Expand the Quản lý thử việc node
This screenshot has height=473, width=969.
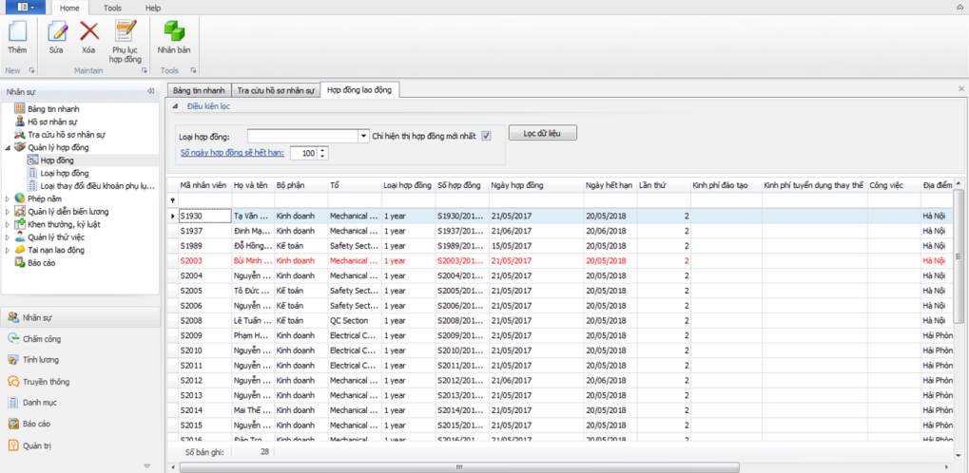click(x=8, y=237)
